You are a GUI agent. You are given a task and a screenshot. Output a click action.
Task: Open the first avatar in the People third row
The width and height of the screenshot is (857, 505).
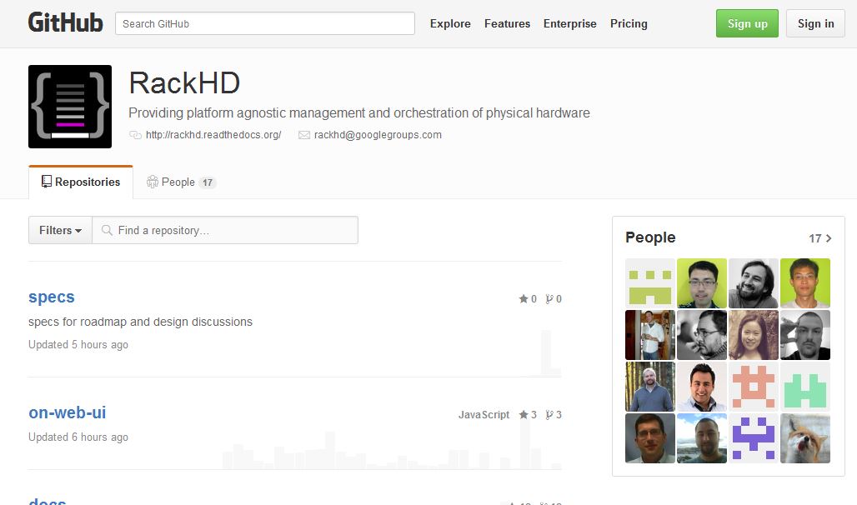650,387
